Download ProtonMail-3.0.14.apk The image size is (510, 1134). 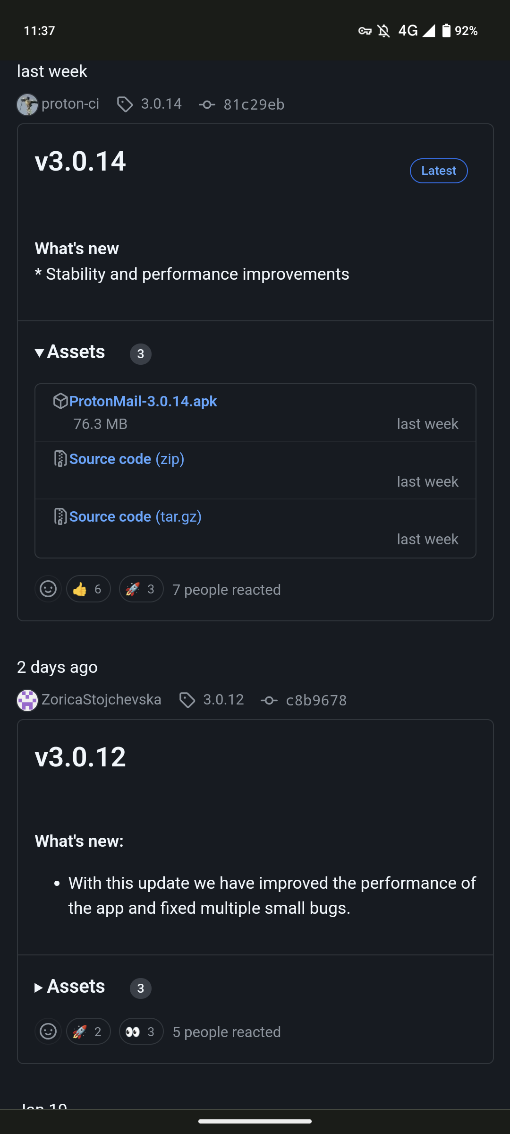[143, 401]
